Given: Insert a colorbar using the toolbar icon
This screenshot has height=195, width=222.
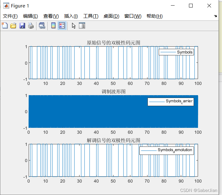Looking at the screenshot, I should click(53, 26).
